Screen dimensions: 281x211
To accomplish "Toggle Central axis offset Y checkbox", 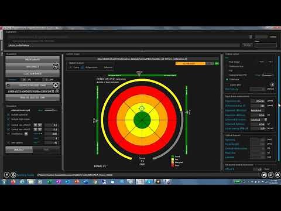I will pos(8,130).
